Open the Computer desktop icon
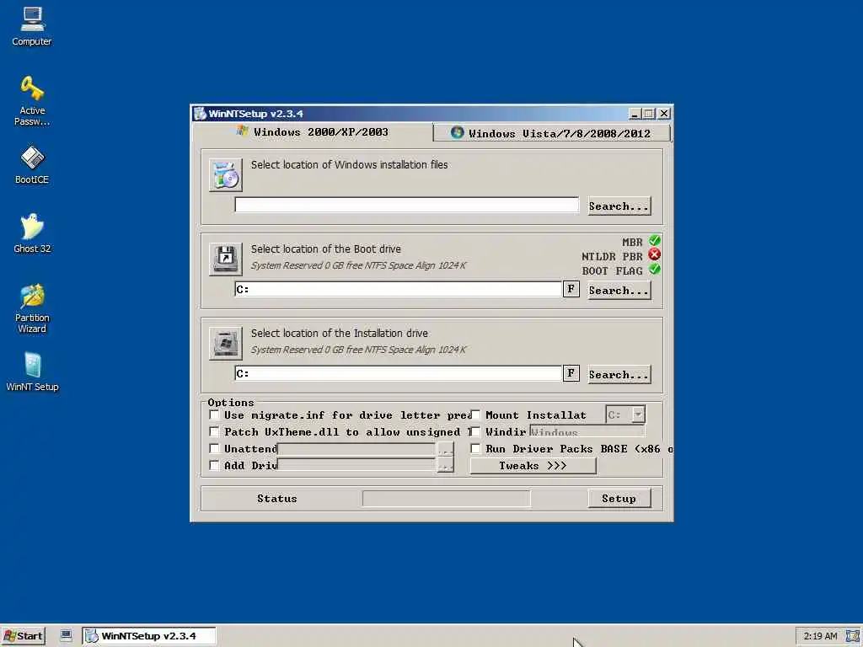Image resolution: width=863 pixels, height=647 pixels. coord(32,26)
